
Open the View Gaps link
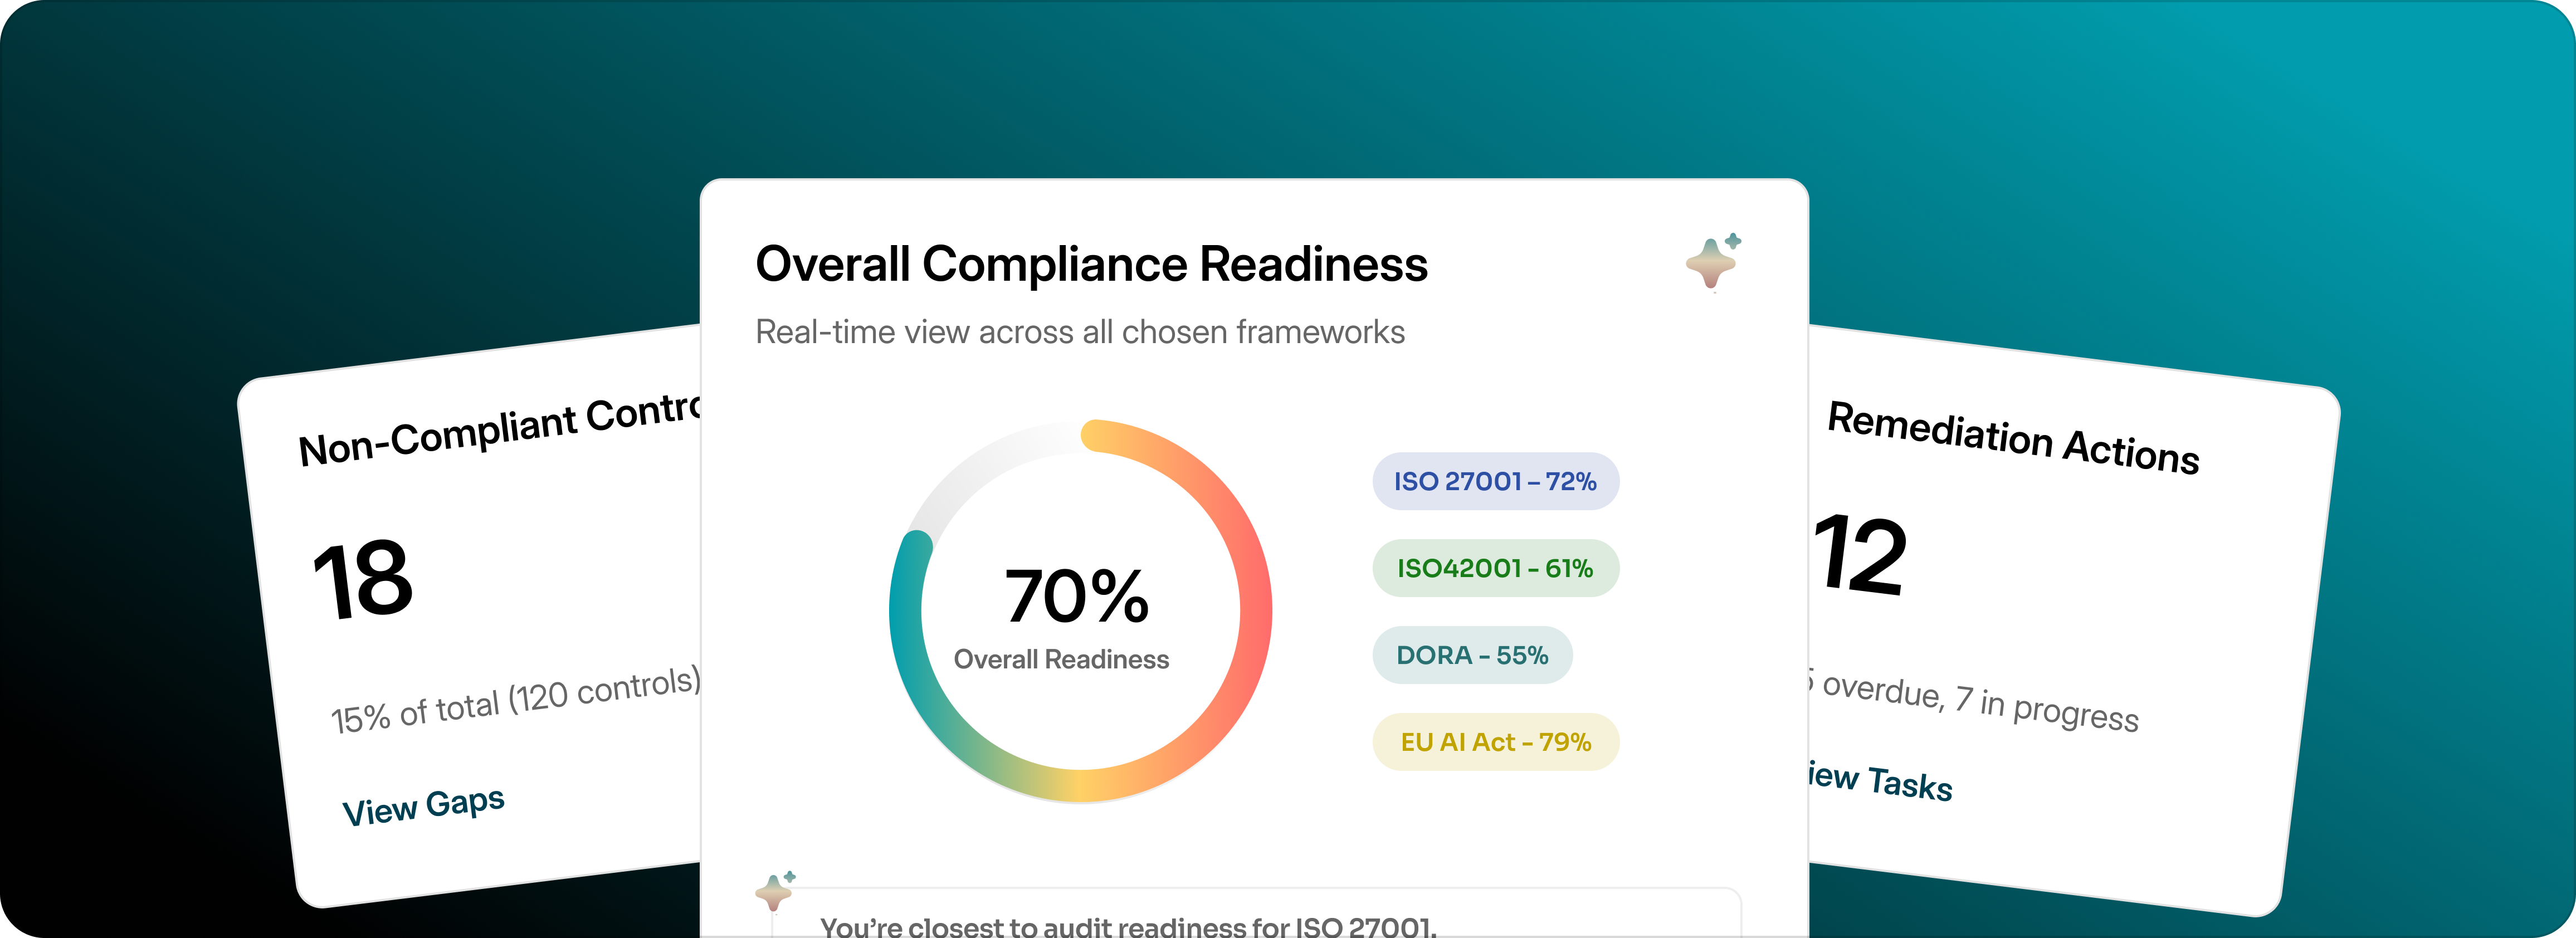click(x=424, y=806)
